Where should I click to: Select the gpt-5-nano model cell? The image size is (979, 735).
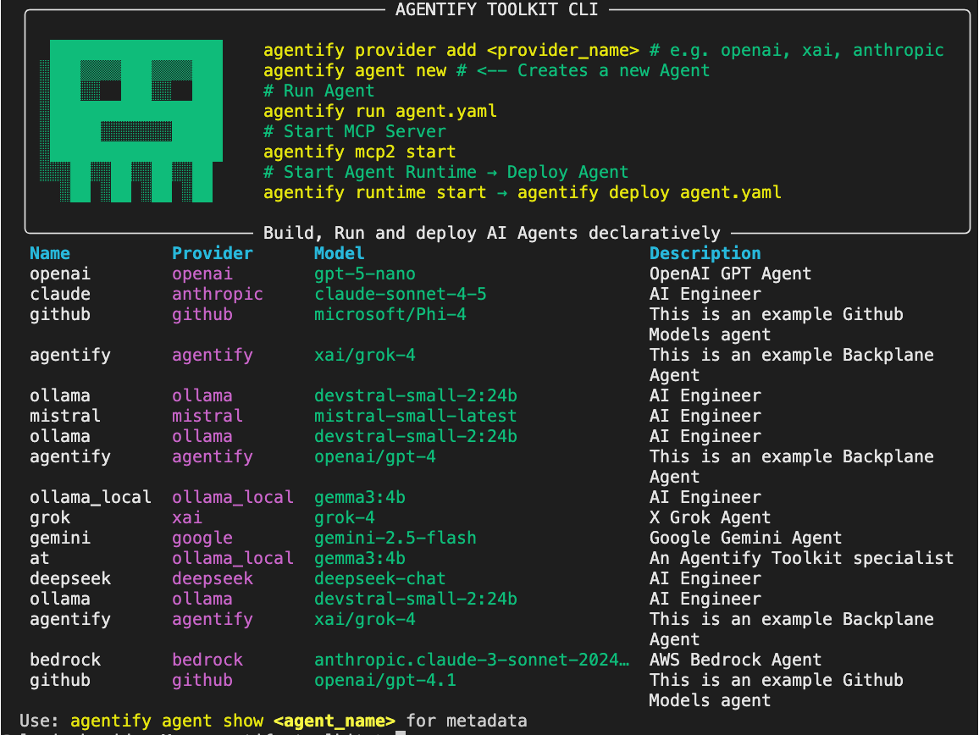365,274
